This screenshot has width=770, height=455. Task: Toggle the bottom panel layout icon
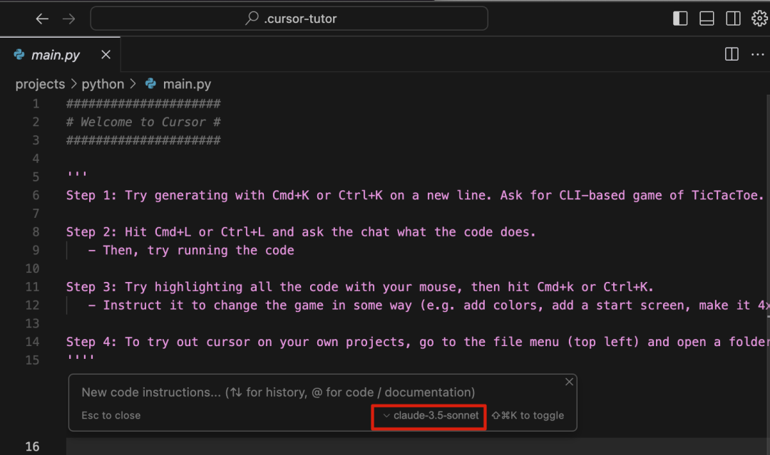707,19
